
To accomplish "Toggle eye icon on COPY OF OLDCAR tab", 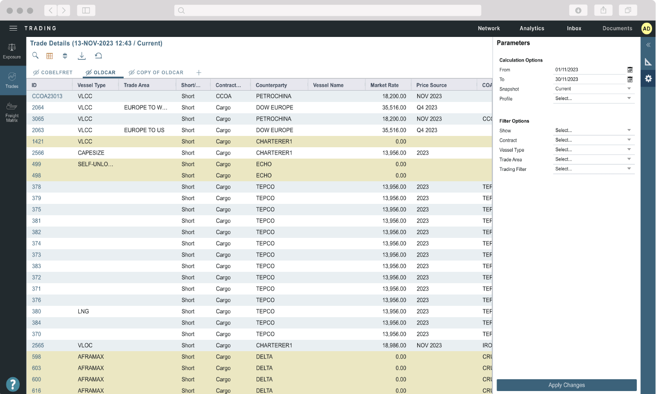I will tap(132, 72).
